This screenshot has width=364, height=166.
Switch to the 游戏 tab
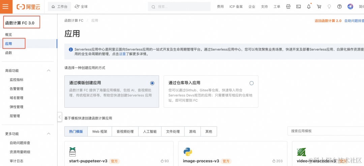pyautogui.click(x=192, y=131)
